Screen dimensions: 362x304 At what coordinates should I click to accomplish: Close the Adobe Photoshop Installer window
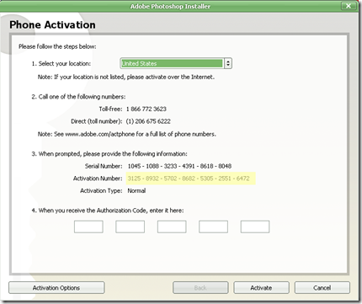click(349, 6)
